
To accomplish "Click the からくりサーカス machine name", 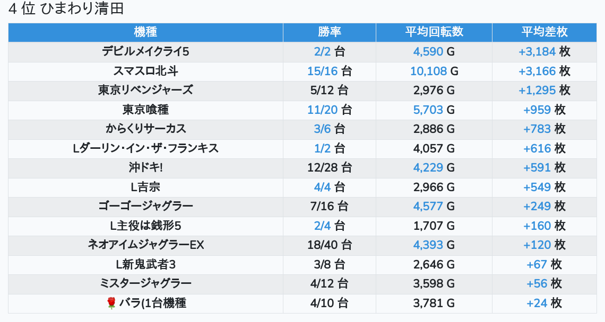I will pos(145,129).
